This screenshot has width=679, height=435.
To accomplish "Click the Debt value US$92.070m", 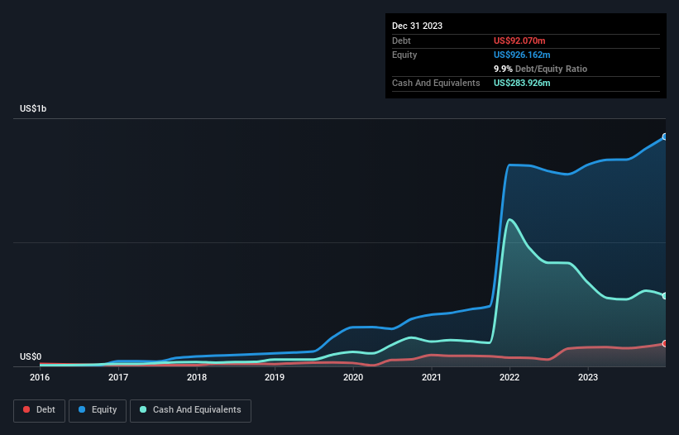I will pyautogui.click(x=519, y=41).
